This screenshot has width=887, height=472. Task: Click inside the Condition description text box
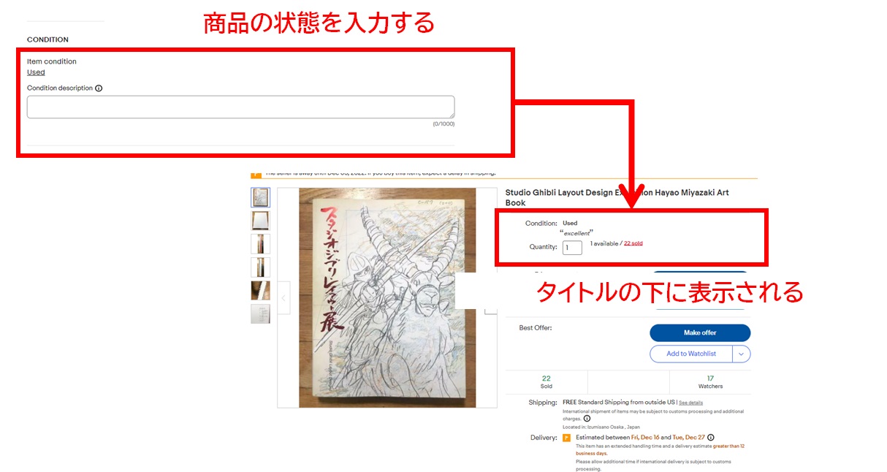tap(240, 107)
